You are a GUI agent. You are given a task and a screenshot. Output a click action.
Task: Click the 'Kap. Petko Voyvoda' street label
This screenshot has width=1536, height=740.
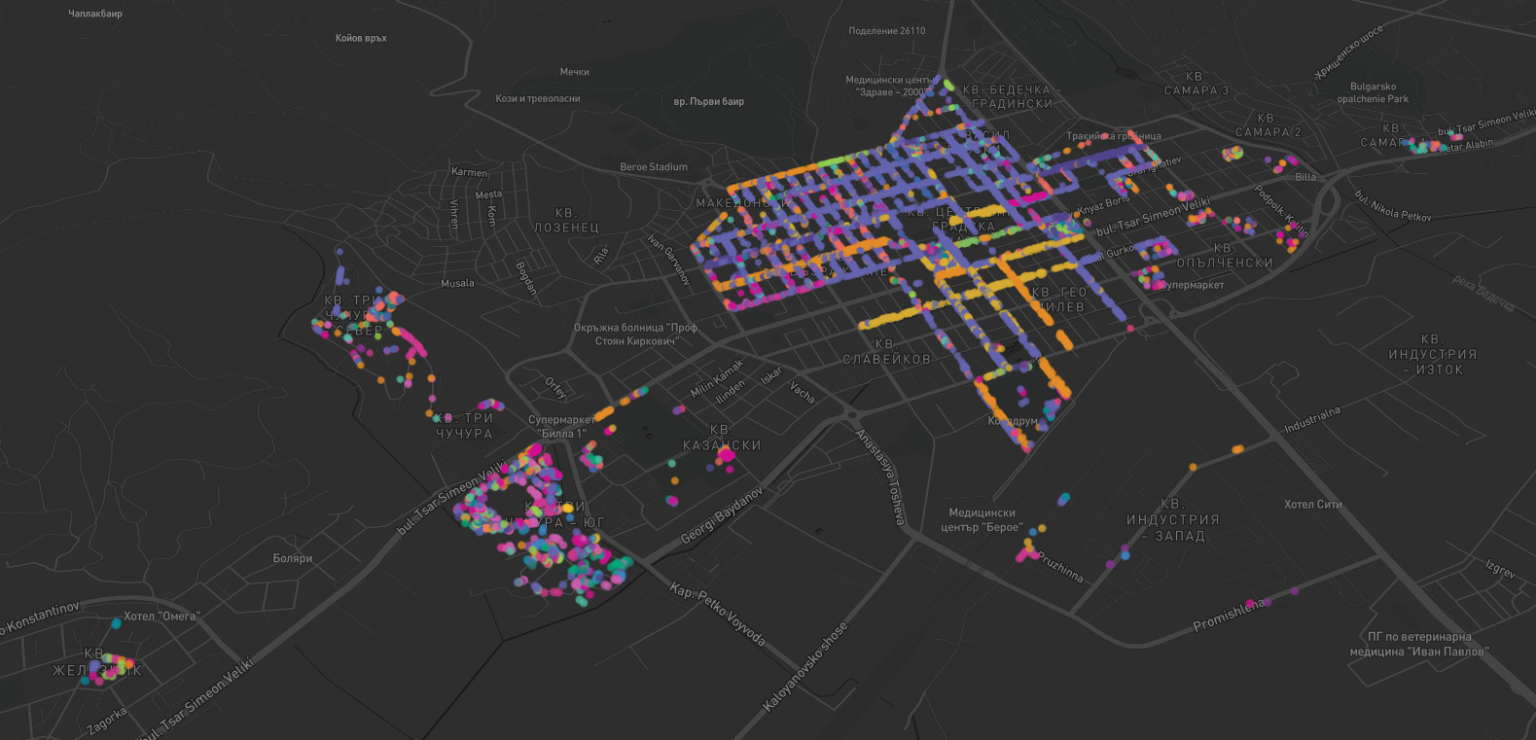click(718, 616)
